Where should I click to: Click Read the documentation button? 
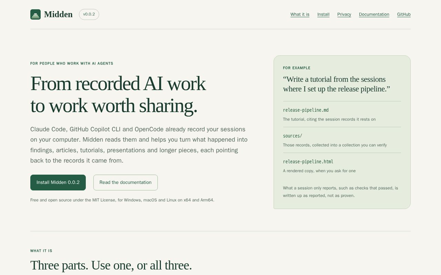pos(125,183)
